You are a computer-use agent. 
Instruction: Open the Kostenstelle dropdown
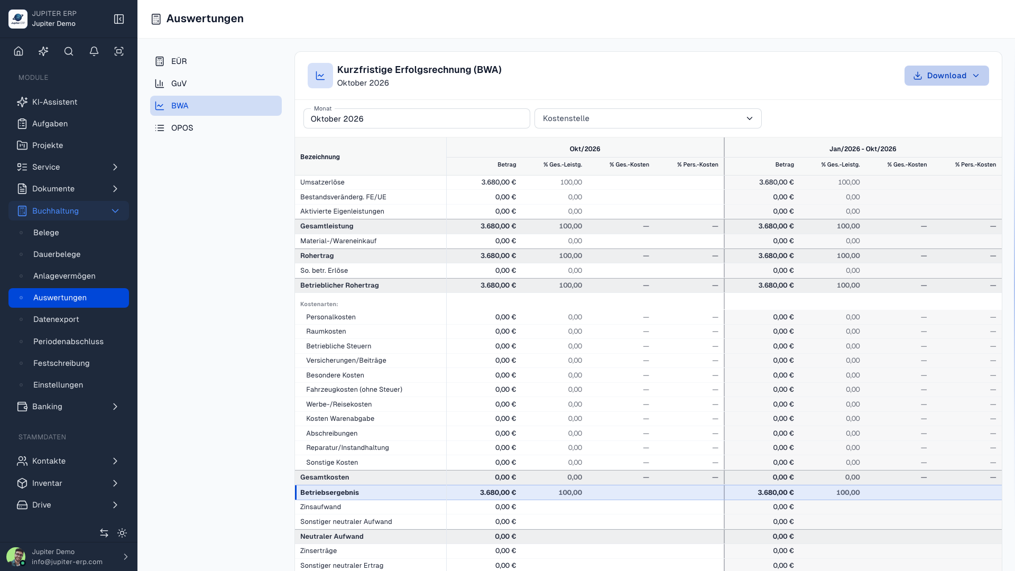[x=648, y=118]
